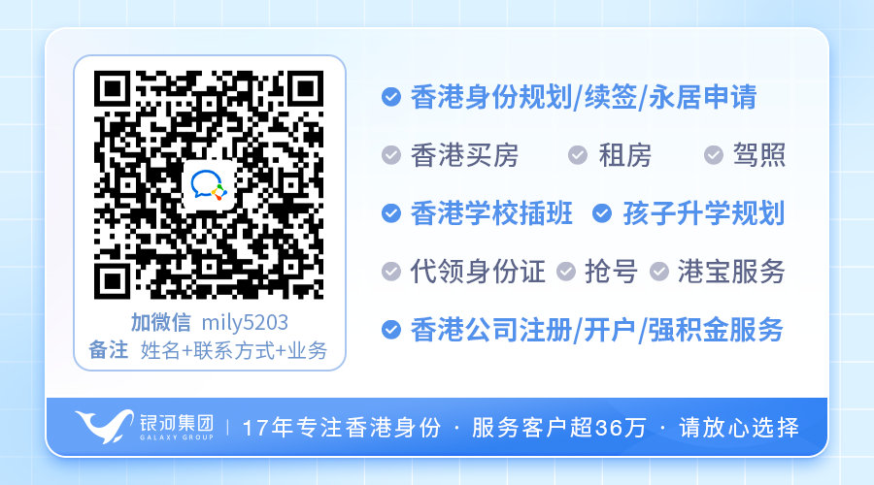This screenshot has width=874, height=485.
Task: Select the 香港身份规划/续签/永居申请 text
Action: (x=584, y=97)
